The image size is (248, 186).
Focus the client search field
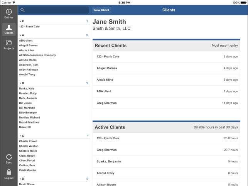54,10
